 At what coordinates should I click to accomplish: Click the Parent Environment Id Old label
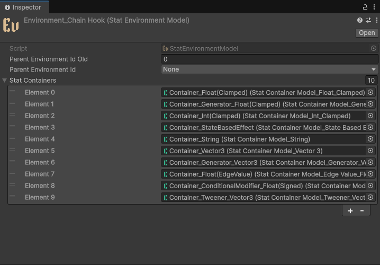point(49,59)
